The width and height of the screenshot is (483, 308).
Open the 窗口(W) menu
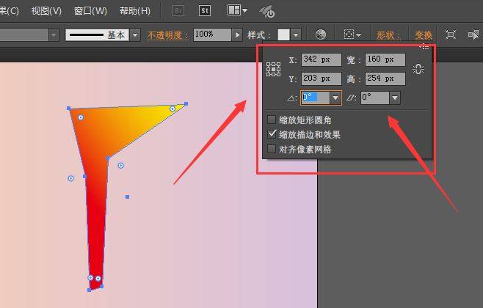[x=90, y=11]
